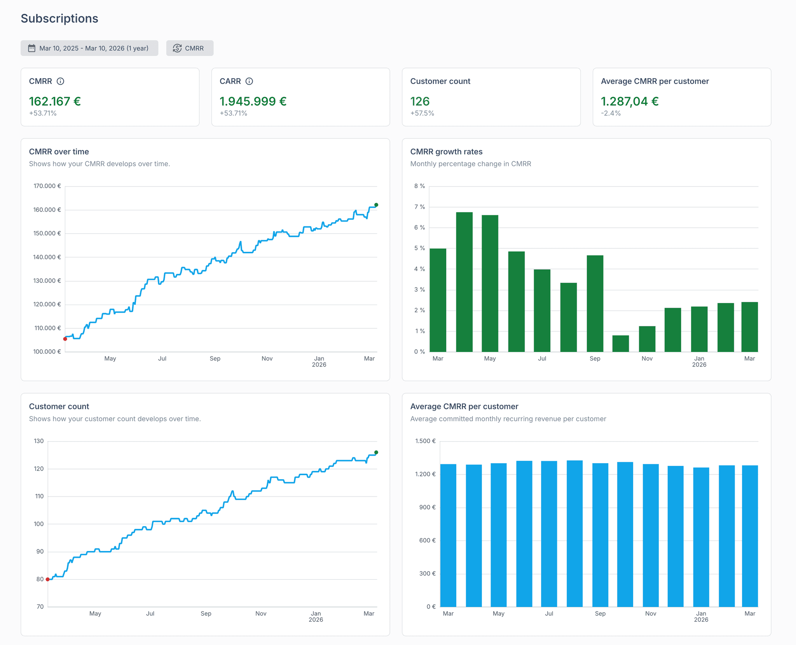Click the green endpoint on CMRR over time
The image size is (796, 645).
[376, 205]
